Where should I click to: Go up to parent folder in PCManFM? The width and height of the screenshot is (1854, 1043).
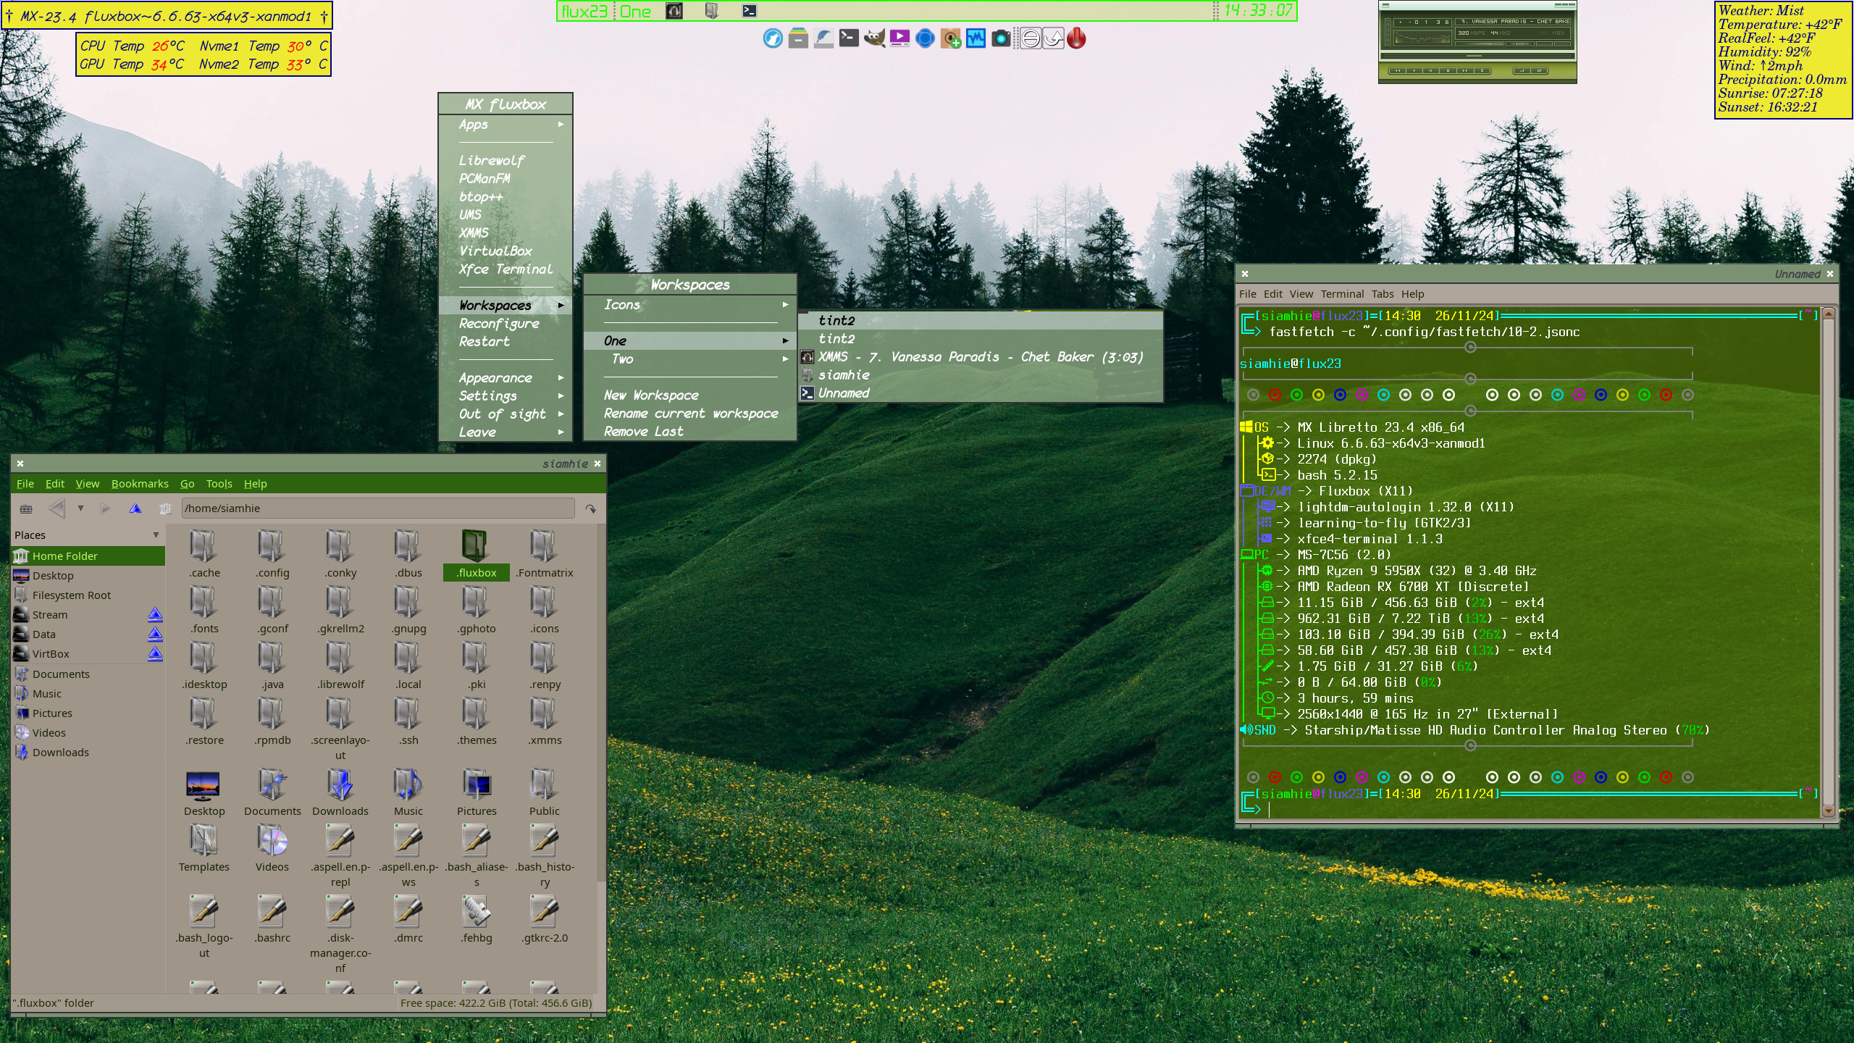point(135,508)
